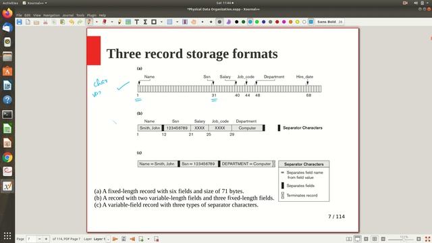Viewport: 432px width, 243px height.
Task: Toggle paired pages view
Action: [x=349, y=239]
